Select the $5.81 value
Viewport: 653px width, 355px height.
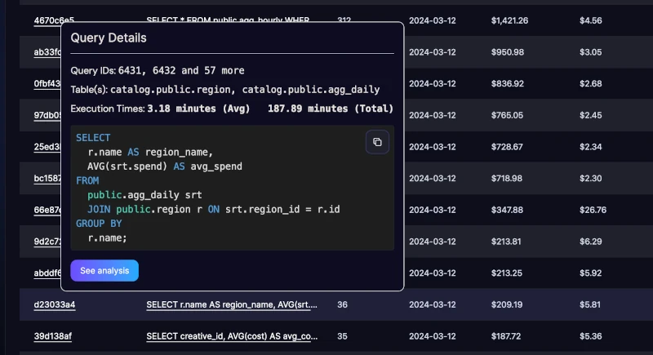(590, 304)
